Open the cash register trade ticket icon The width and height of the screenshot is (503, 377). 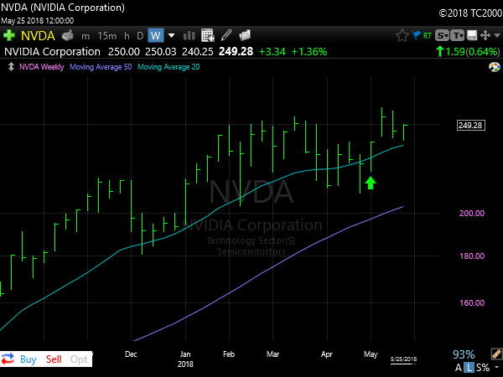pyautogui.click(x=68, y=35)
